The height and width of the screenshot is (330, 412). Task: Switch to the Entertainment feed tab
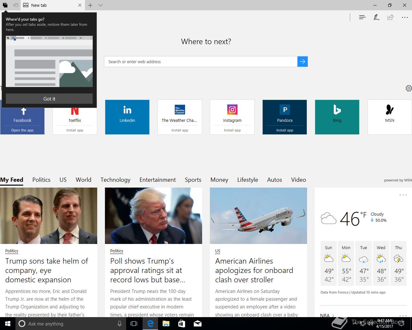(x=157, y=180)
